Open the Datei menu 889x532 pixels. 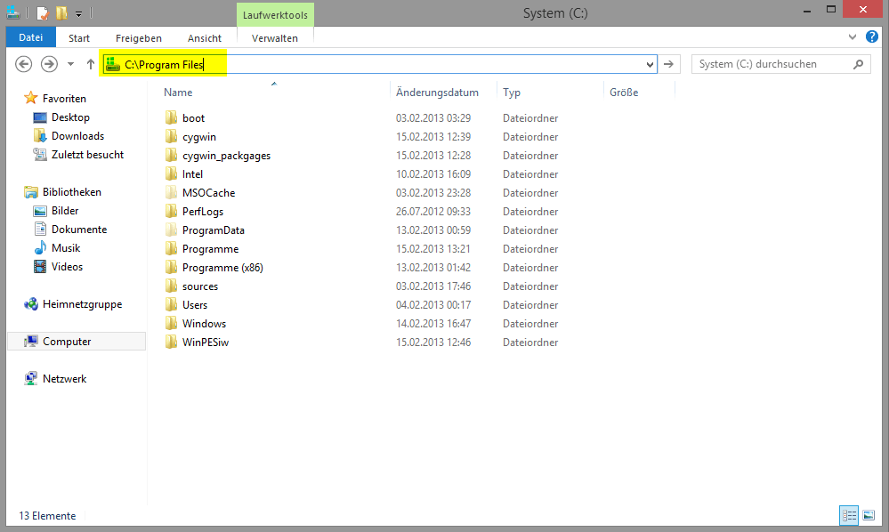coord(30,36)
